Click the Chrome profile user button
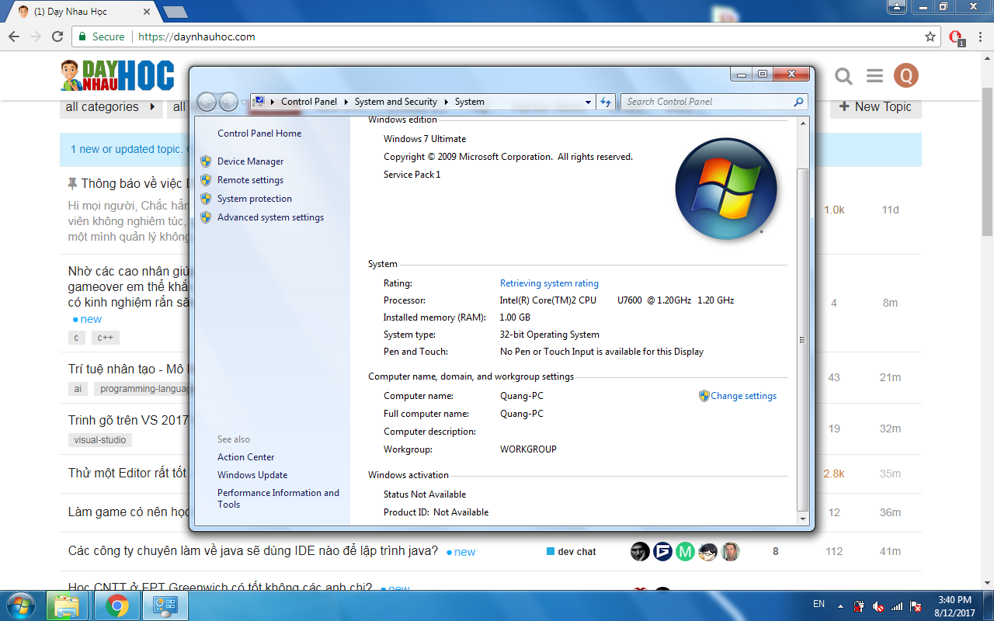Screen dimensions: 994x621 [x=897, y=6]
